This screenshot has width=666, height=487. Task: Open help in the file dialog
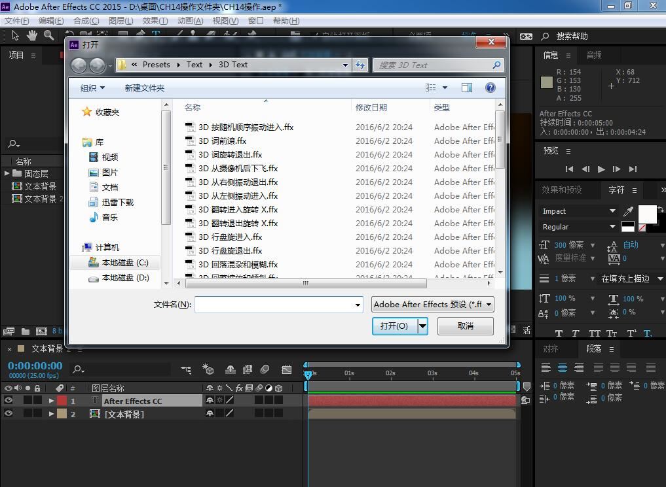490,88
